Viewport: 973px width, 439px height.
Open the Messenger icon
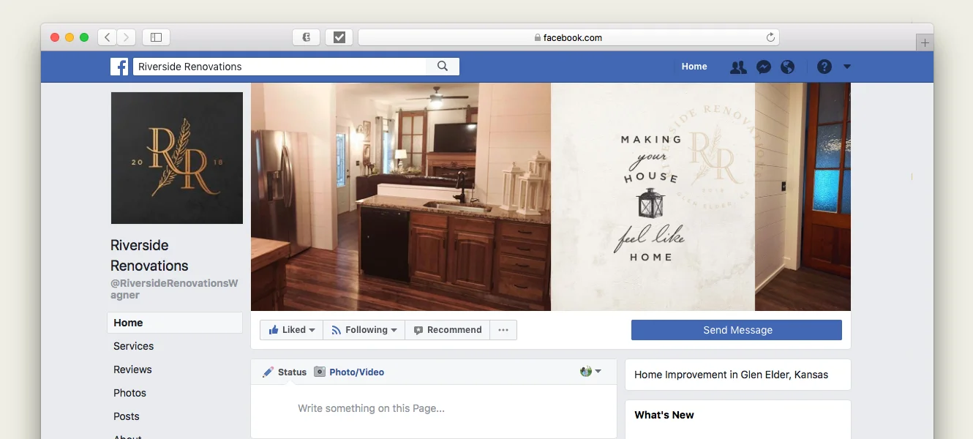[x=763, y=67]
